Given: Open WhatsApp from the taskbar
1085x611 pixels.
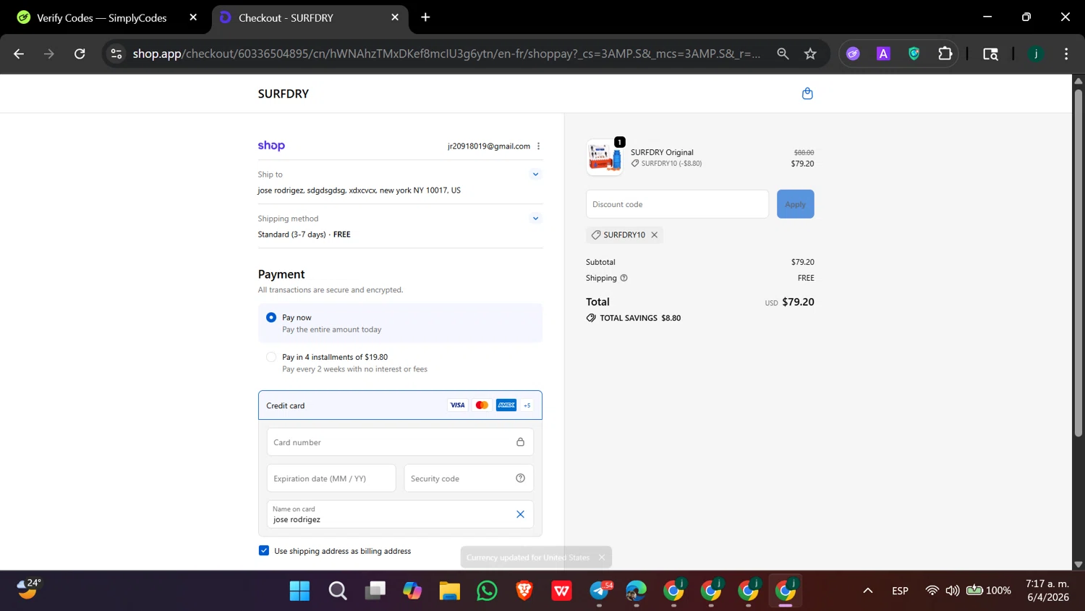Looking at the screenshot, I should 487,591.
